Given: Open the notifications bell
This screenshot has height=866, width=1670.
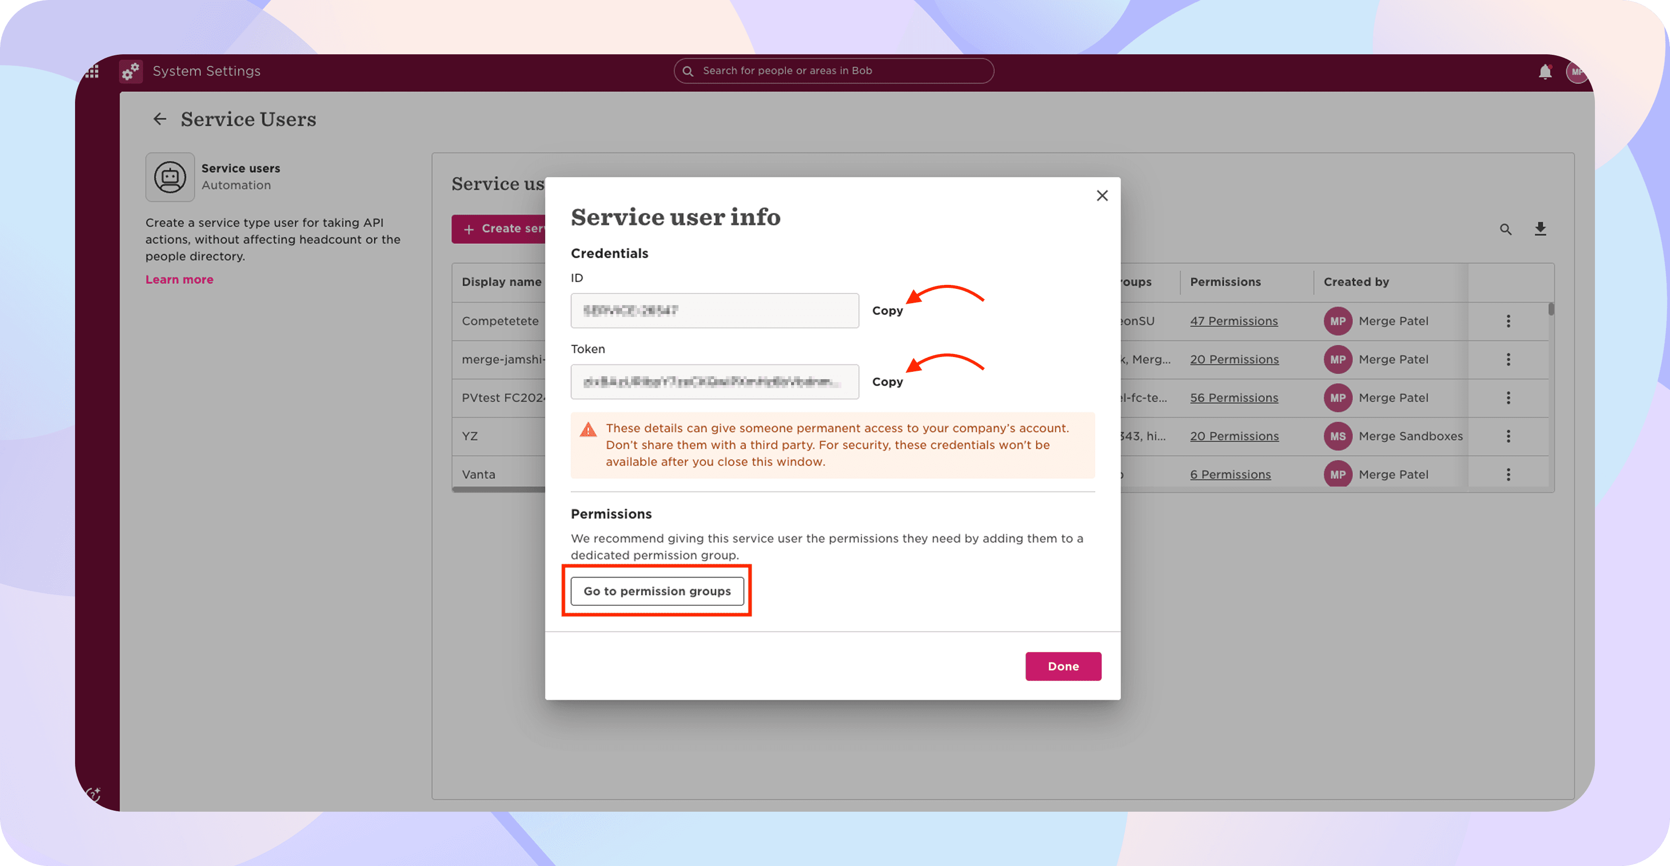Looking at the screenshot, I should (1545, 71).
